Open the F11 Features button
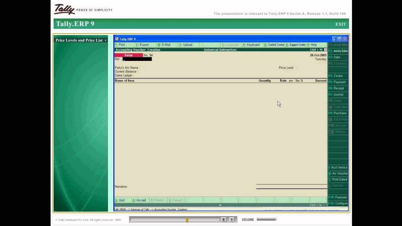This screenshot has height=226, width=402. [338, 197]
